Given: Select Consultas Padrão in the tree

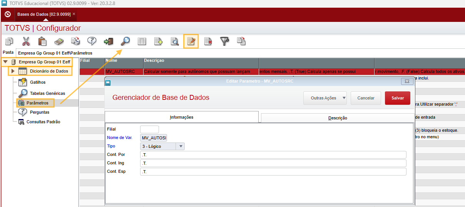Looking at the screenshot, I should [x=43, y=122].
